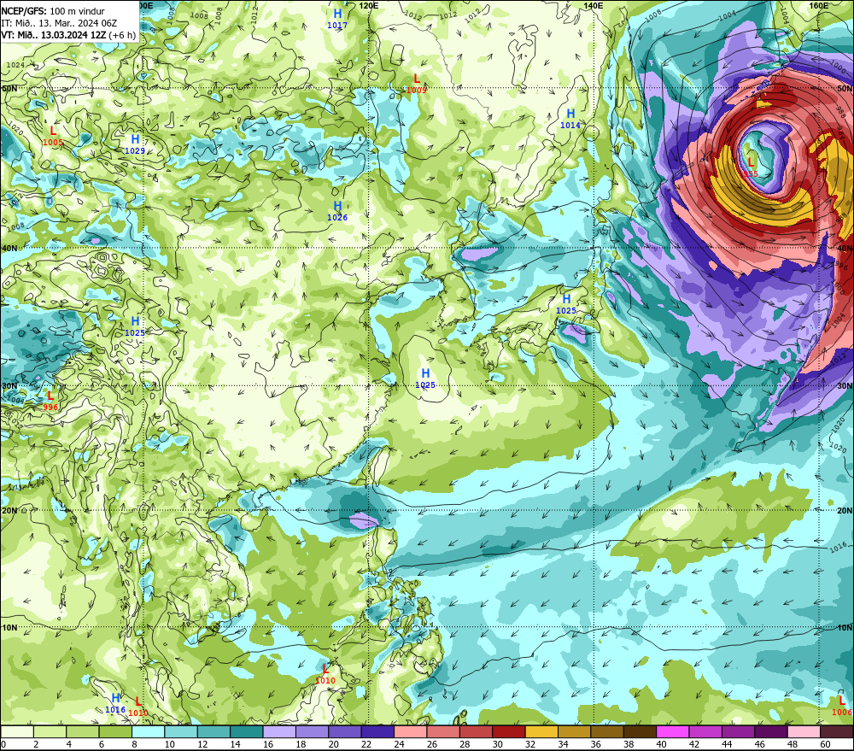Screen dimensions: 854x751
Task: Pick the legend swatch between 6 and 8
Action: point(115,731)
